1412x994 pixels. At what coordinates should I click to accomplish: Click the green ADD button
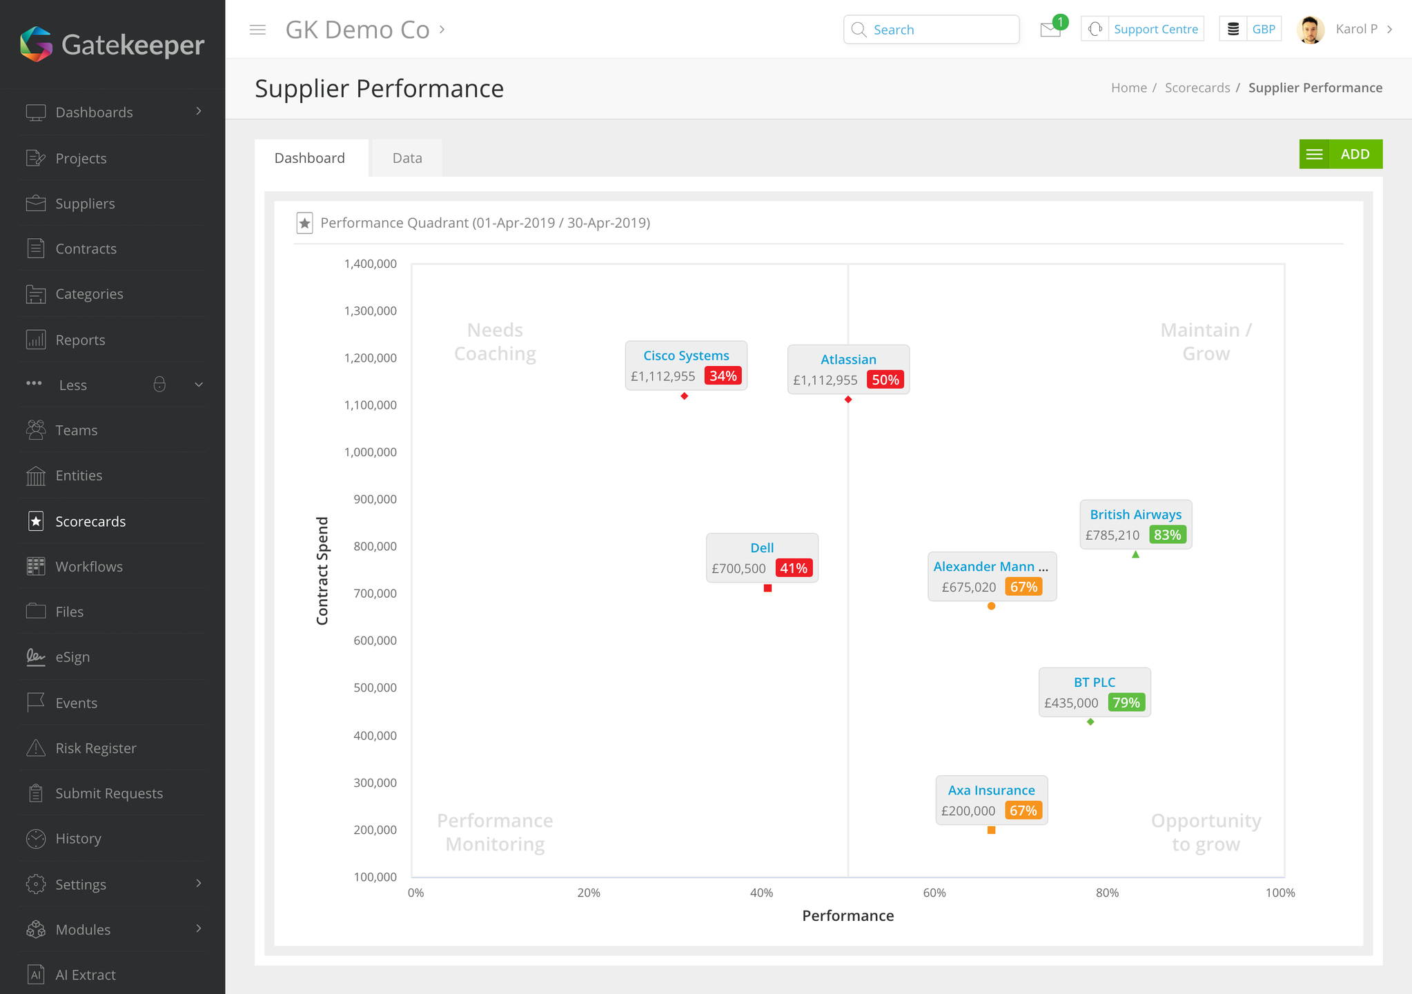tap(1354, 154)
